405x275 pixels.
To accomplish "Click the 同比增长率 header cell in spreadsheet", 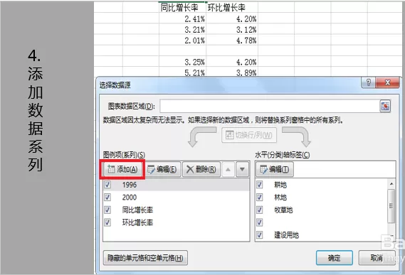I will (183, 8).
